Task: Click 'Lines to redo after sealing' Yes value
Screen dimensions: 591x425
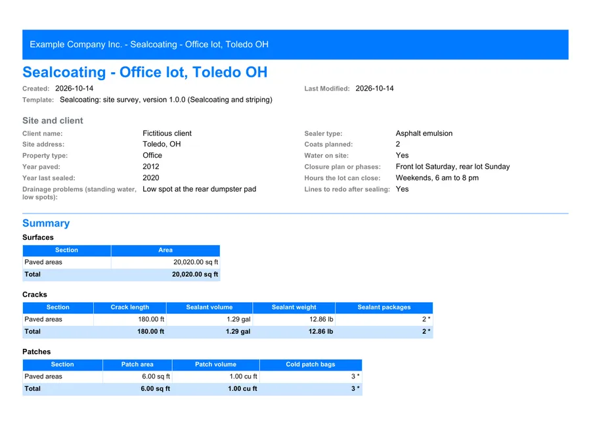Action: pyautogui.click(x=402, y=189)
